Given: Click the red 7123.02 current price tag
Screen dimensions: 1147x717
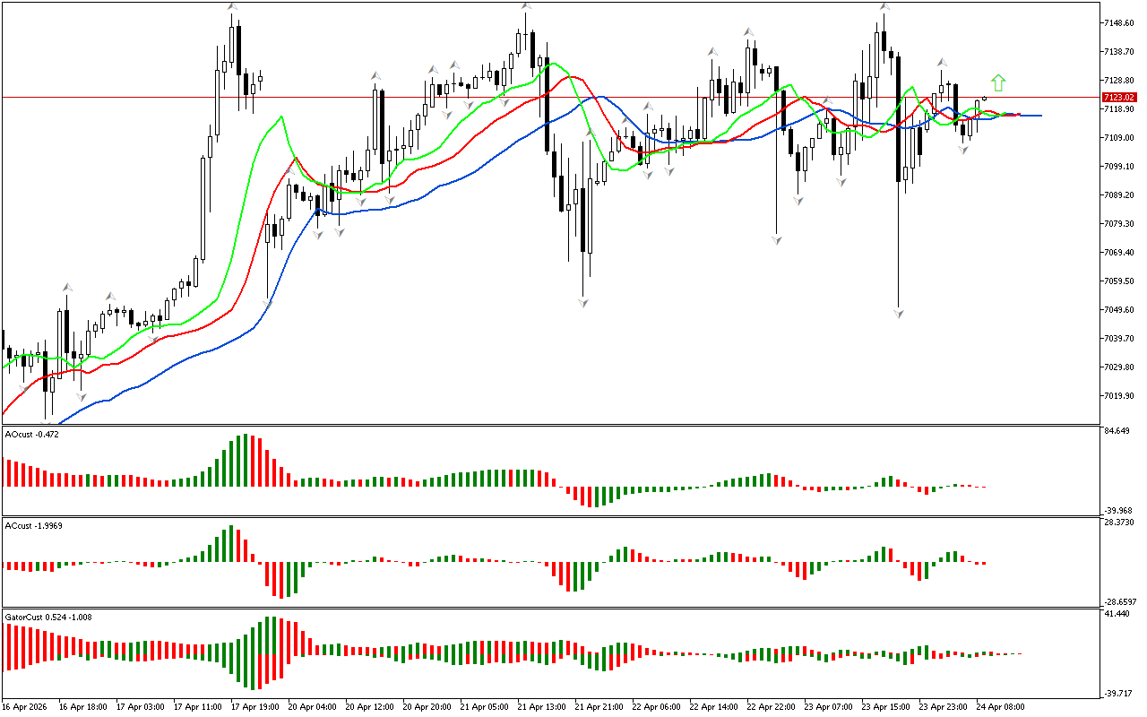Looking at the screenshot, I should 1119,97.
